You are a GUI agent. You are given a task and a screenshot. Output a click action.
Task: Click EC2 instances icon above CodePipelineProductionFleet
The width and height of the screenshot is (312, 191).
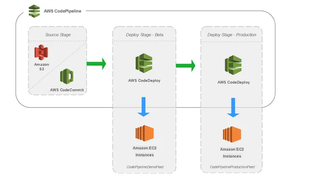coord(232,134)
